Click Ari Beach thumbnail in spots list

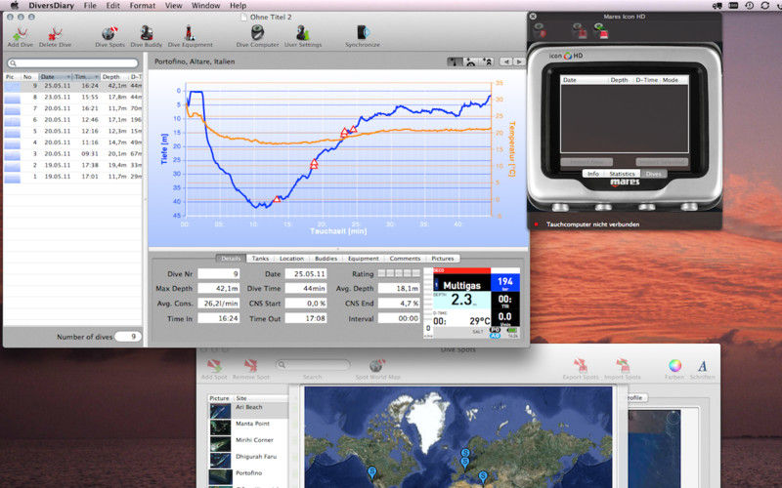coord(220,411)
